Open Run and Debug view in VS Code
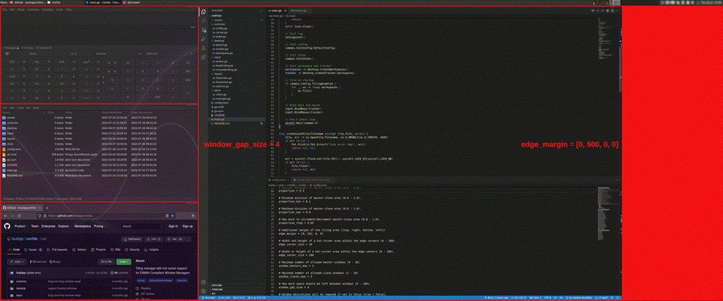The width and height of the screenshot is (723, 301). coord(203,39)
